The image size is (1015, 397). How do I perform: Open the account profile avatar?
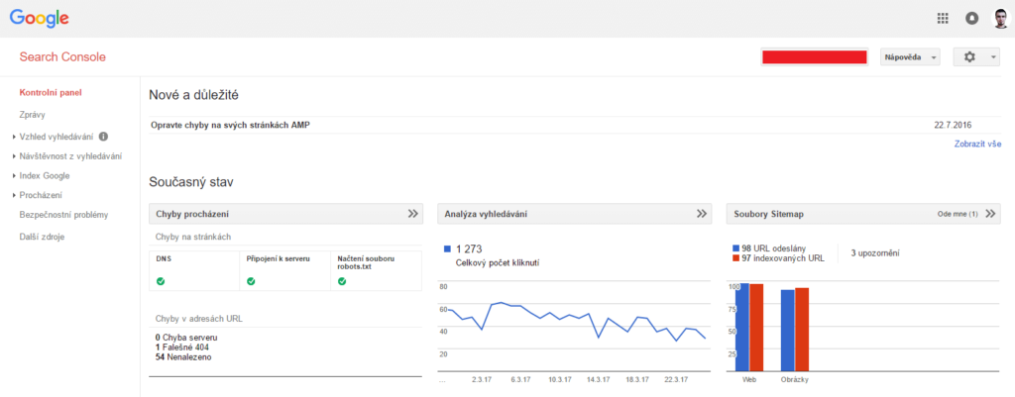pos(1001,18)
